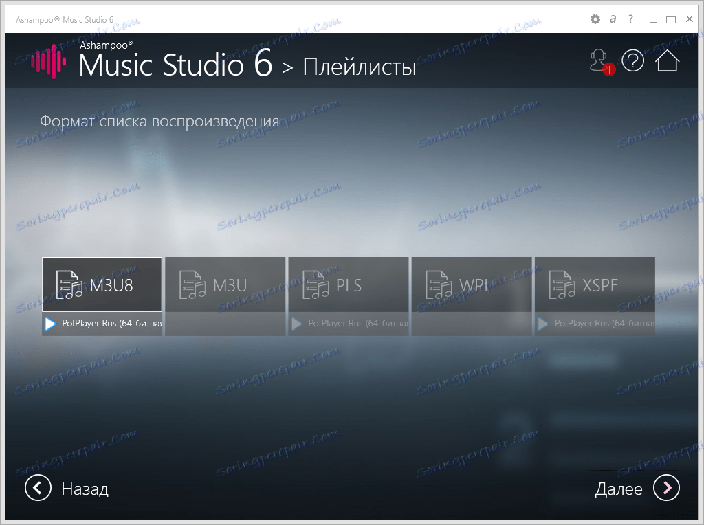Image resolution: width=704 pixels, height=525 pixels.
Task: Choose the PLS playlist format tile
Action: [x=349, y=284]
